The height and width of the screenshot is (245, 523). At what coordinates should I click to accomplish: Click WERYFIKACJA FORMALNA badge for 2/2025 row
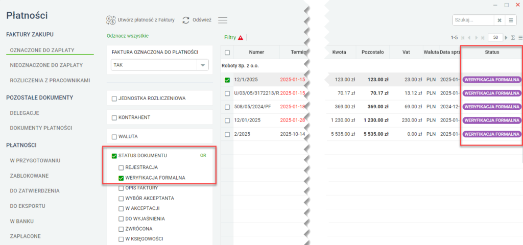pos(492,134)
